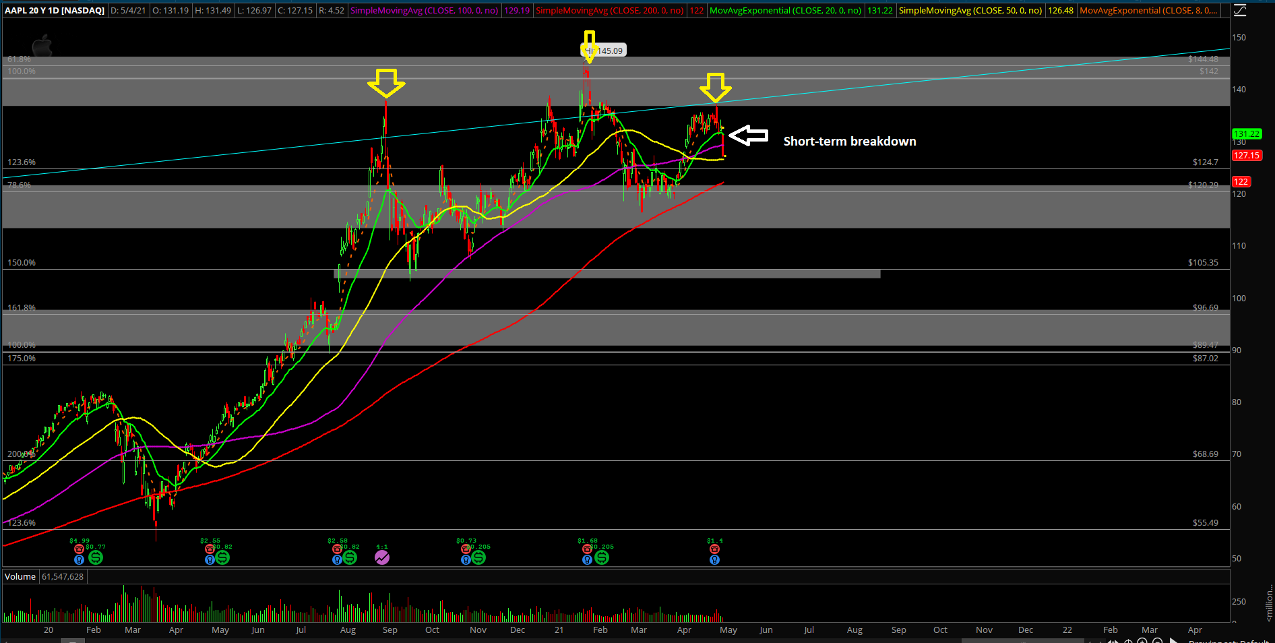
Task: Click the 22 year label on time axis
Action: [x=1067, y=630]
